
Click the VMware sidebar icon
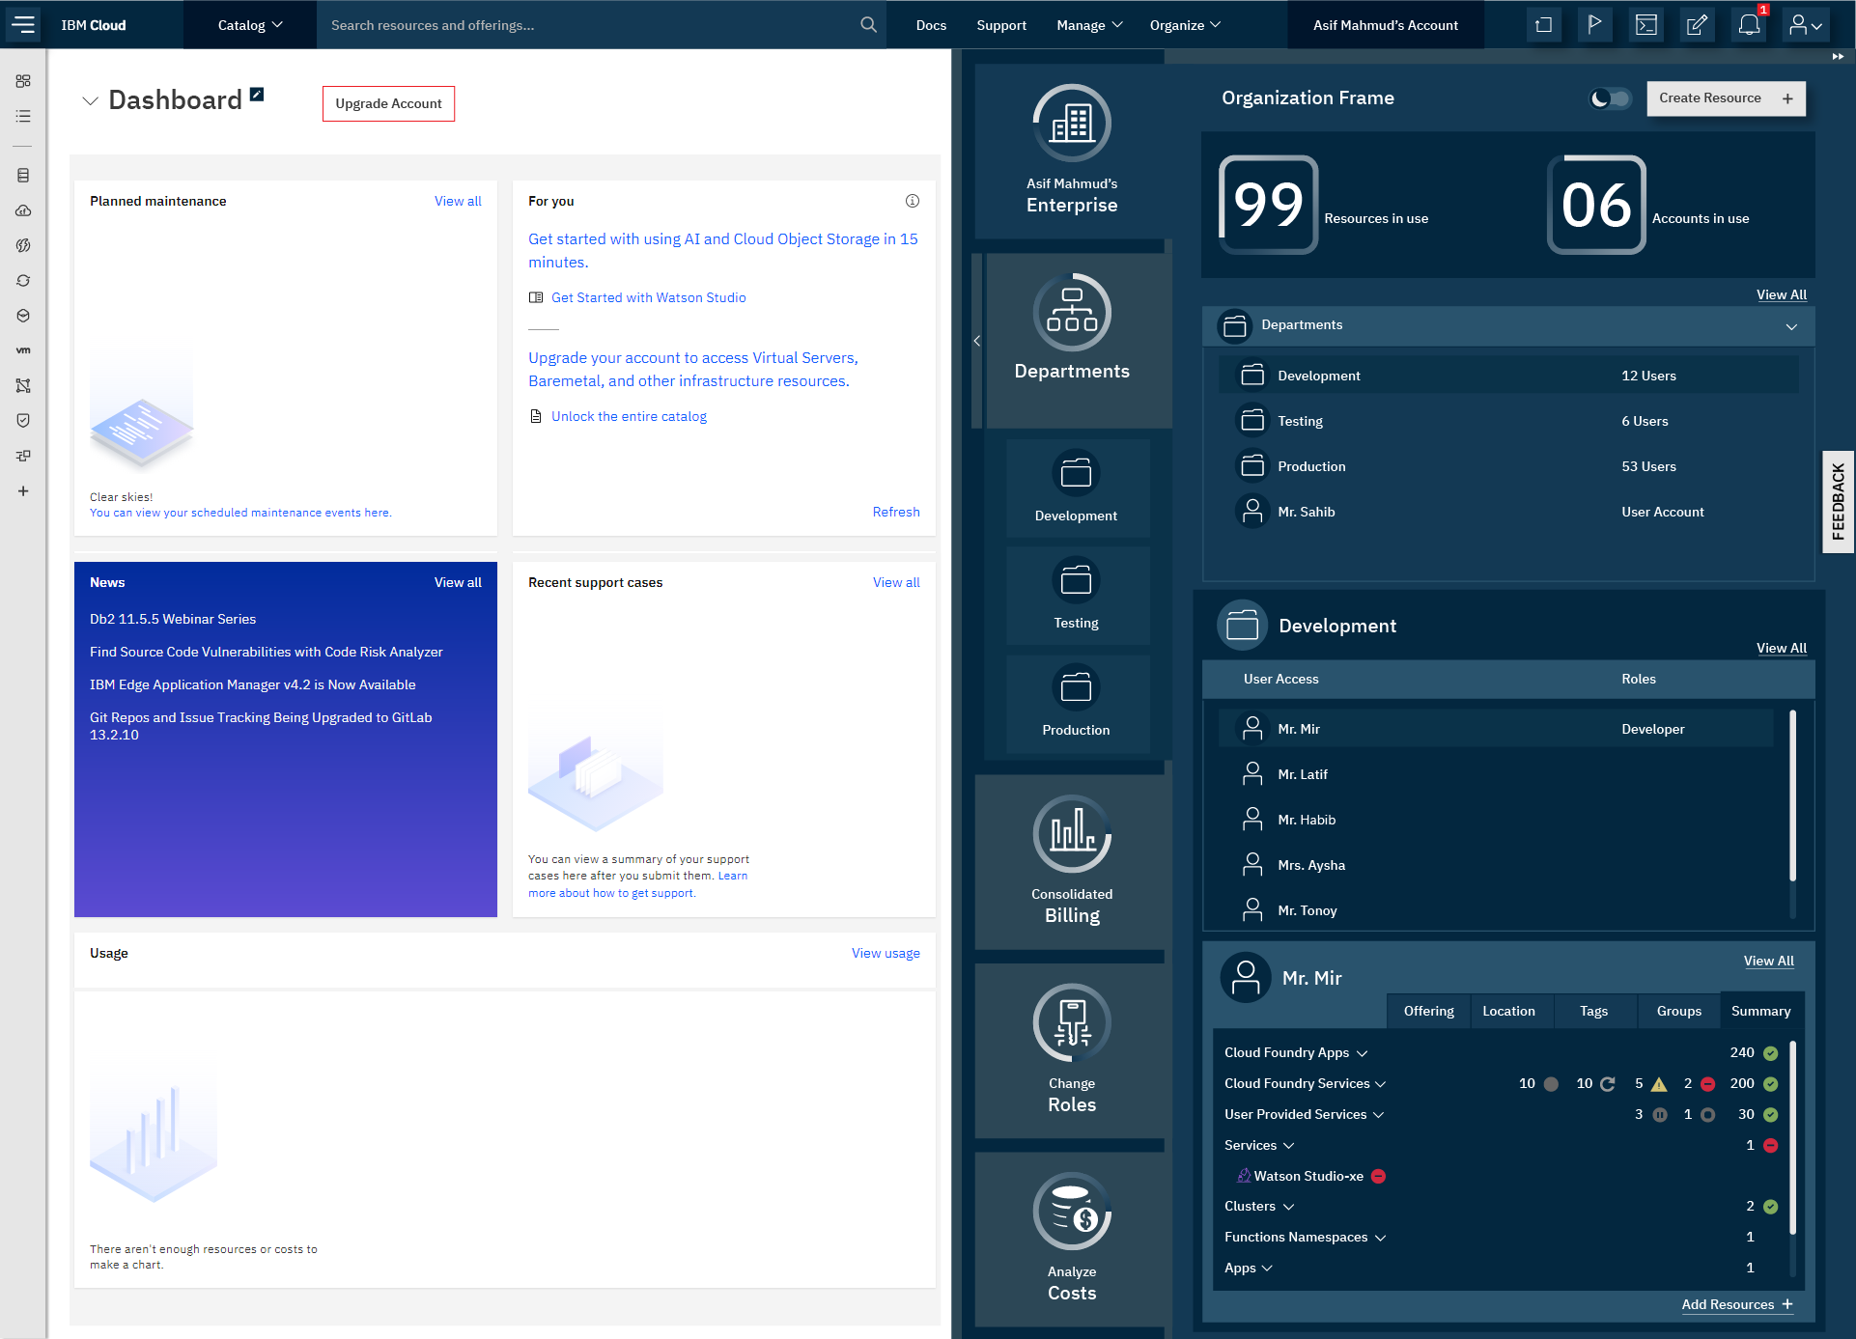coord(23,350)
